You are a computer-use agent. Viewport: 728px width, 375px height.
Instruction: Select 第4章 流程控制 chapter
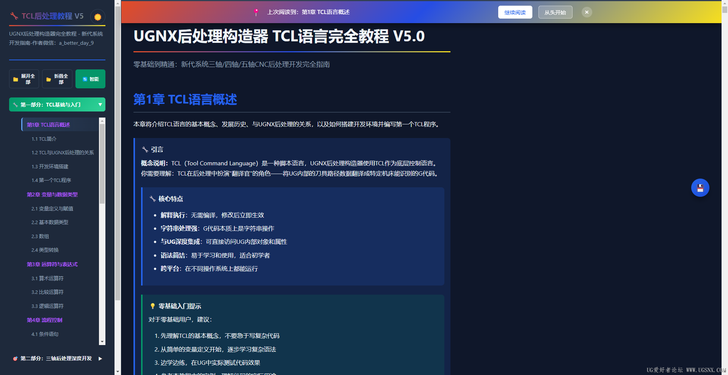pyautogui.click(x=44, y=320)
